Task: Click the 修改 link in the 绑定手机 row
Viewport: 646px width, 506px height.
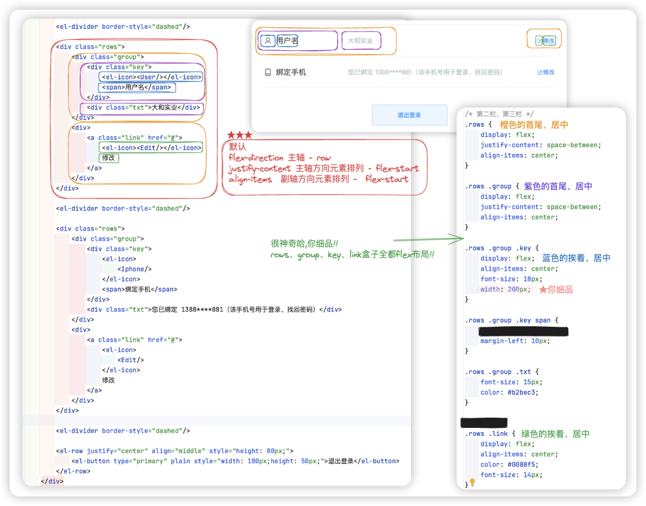Action: point(549,72)
